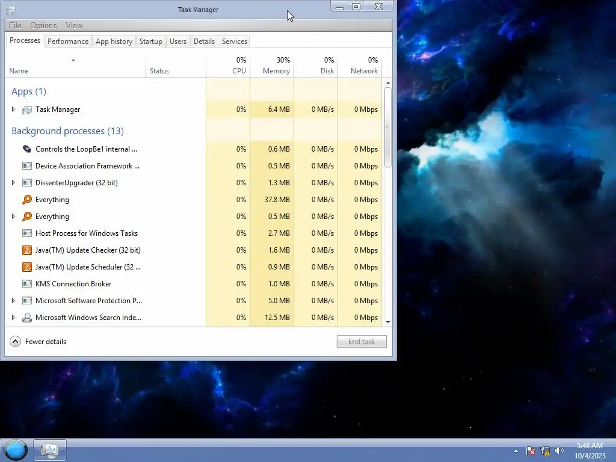Select the 'Apps (1)' group heading
Viewport: 616px width, 462px height.
click(x=29, y=91)
